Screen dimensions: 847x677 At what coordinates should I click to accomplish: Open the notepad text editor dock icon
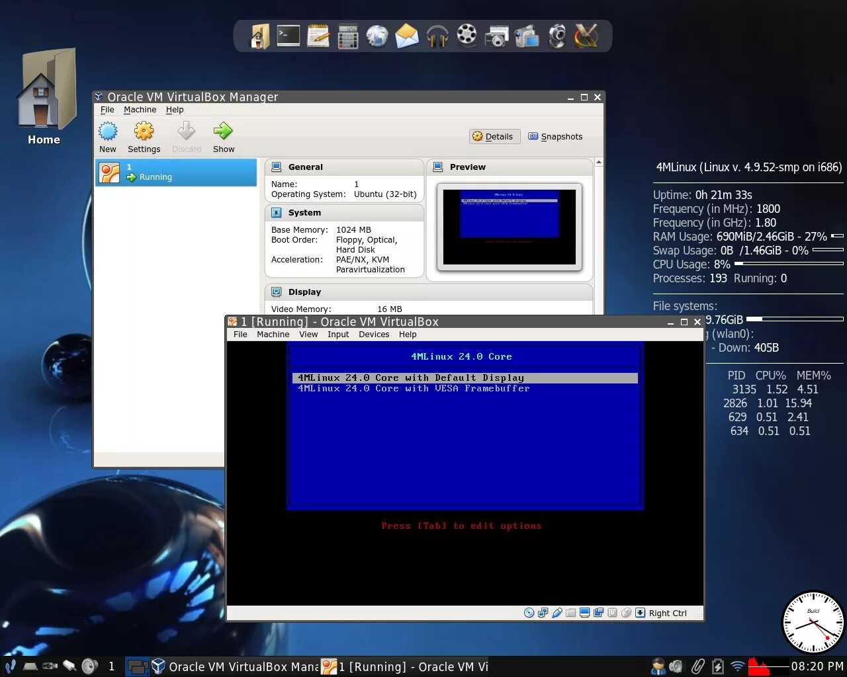(318, 36)
